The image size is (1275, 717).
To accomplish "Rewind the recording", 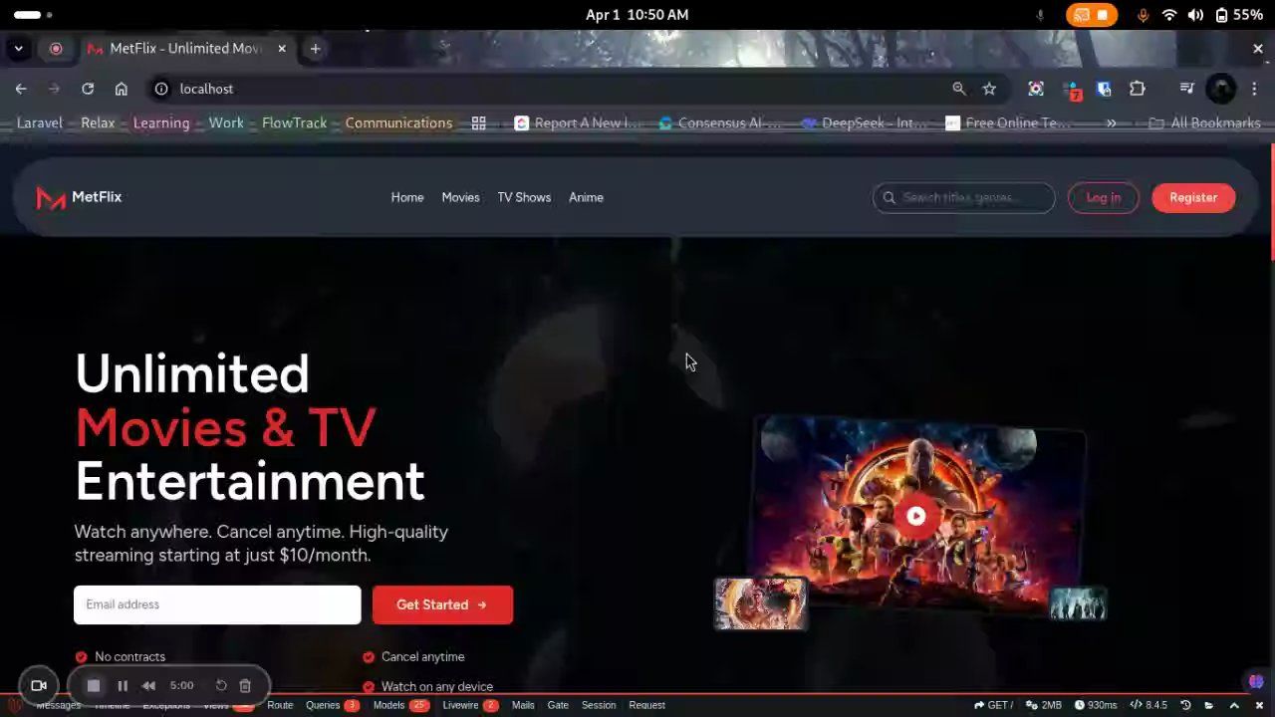I will [x=148, y=685].
